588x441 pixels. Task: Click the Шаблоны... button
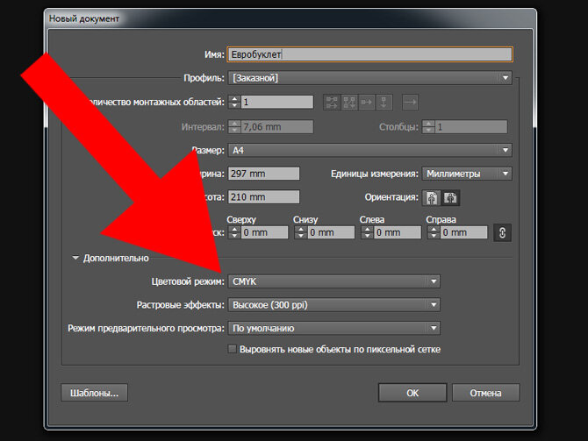coord(94,393)
